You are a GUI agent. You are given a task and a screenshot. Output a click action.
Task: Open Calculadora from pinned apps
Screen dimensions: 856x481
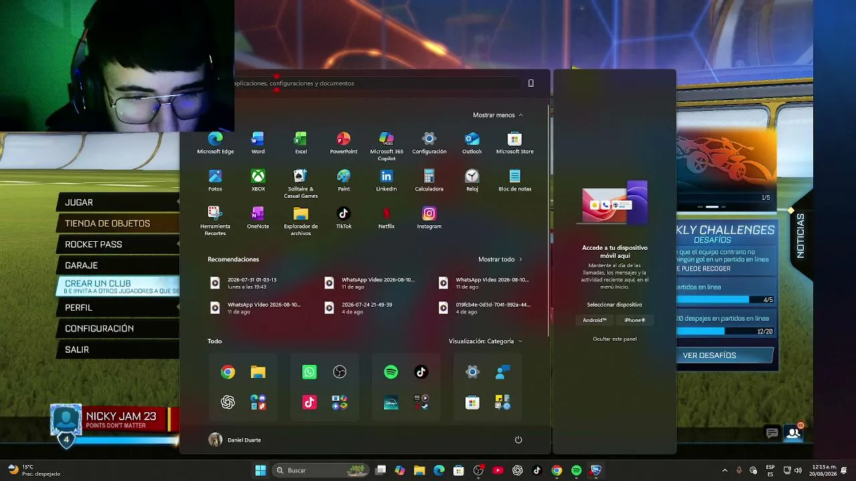tap(429, 180)
